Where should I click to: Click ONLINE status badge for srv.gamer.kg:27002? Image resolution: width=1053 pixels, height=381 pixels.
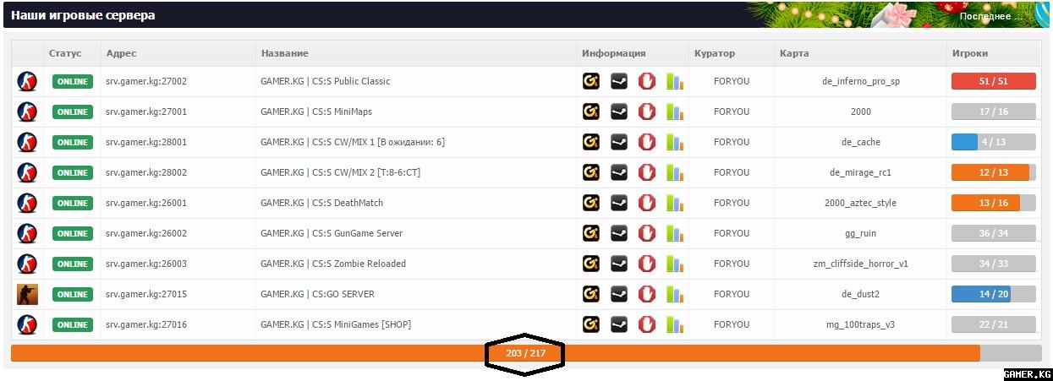click(x=73, y=81)
